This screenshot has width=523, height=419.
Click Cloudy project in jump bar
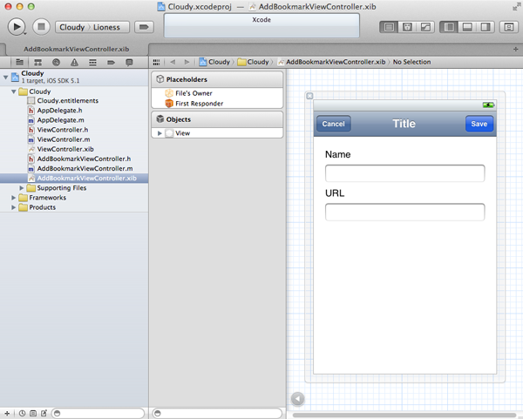tap(214, 62)
